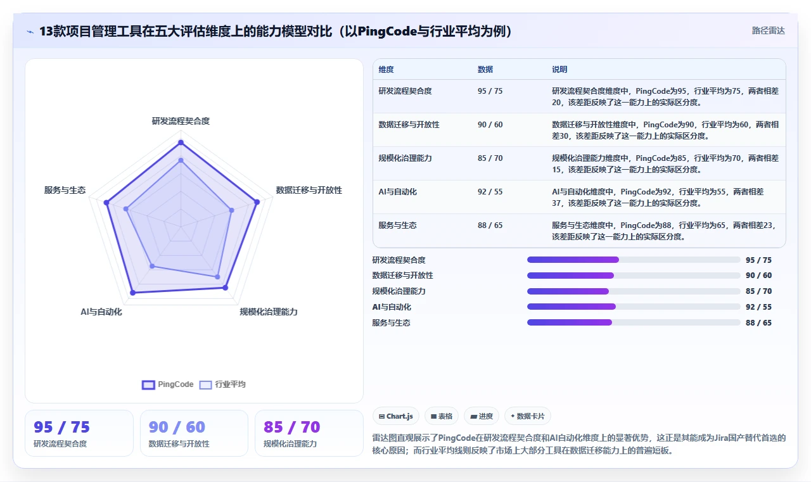
Task: Click the 数据迁移与开放性 progress bar
Action: (x=634, y=276)
